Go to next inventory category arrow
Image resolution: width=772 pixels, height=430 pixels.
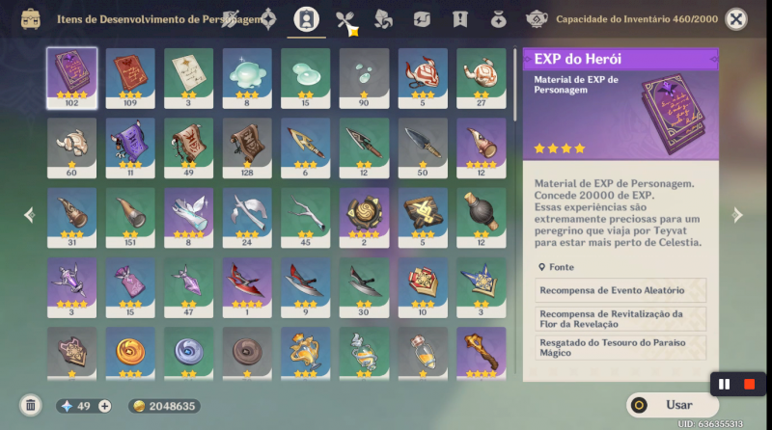737,215
